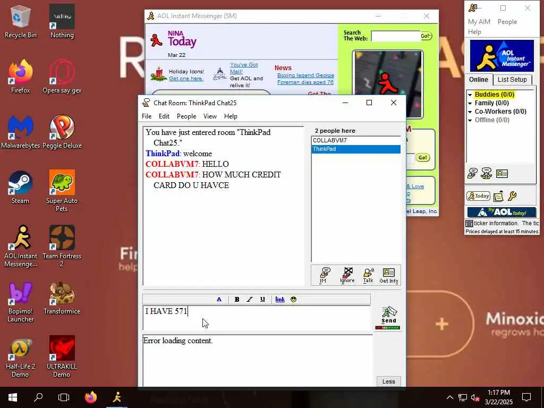544x408 pixels.
Task: Start Talk with selected user
Action: [x=368, y=276]
